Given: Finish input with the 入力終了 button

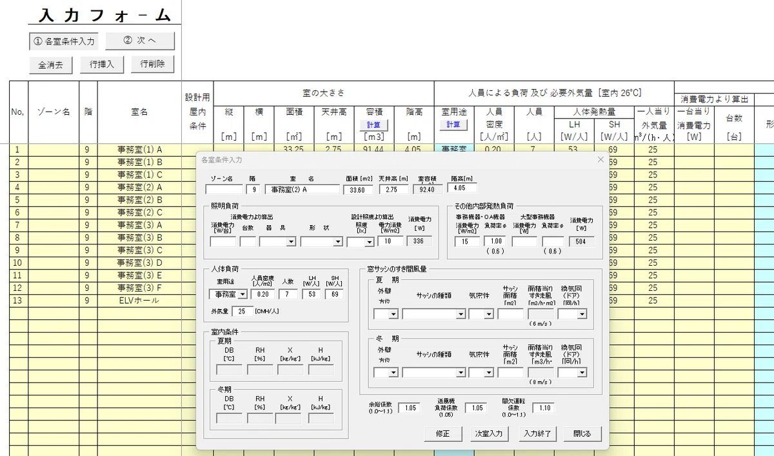Looking at the screenshot, I should (537, 433).
